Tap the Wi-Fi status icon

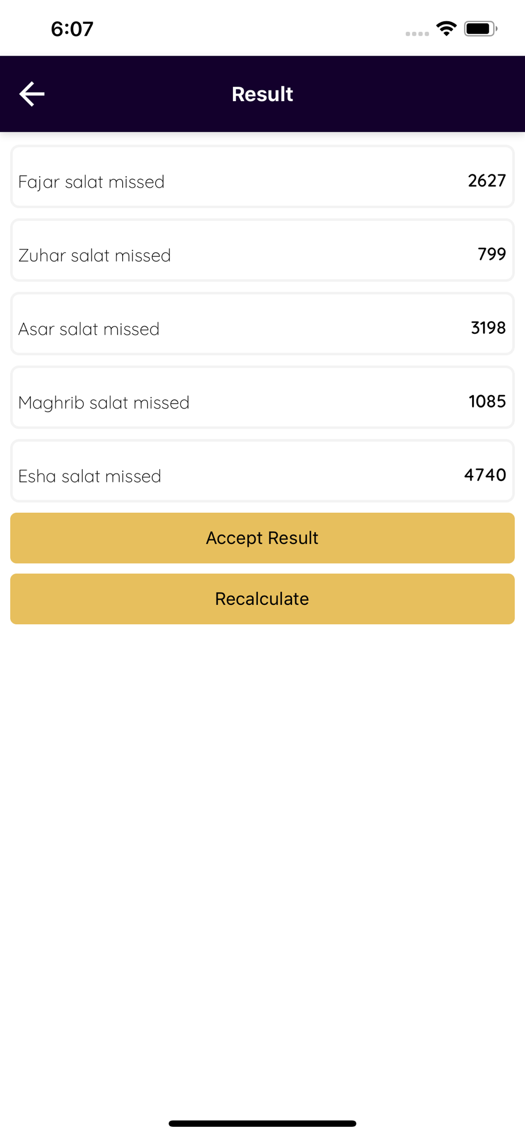(x=447, y=28)
